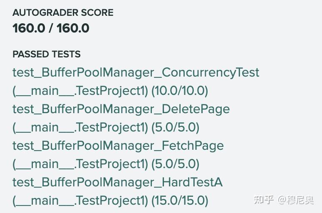Click the AUTOGRADER SCORE heading
The width and height of the screenshot is (322, 213).
tap(63, 12)
